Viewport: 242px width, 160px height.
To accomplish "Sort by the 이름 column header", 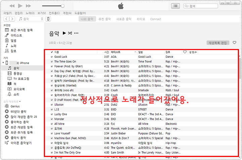I will point(57,52).
